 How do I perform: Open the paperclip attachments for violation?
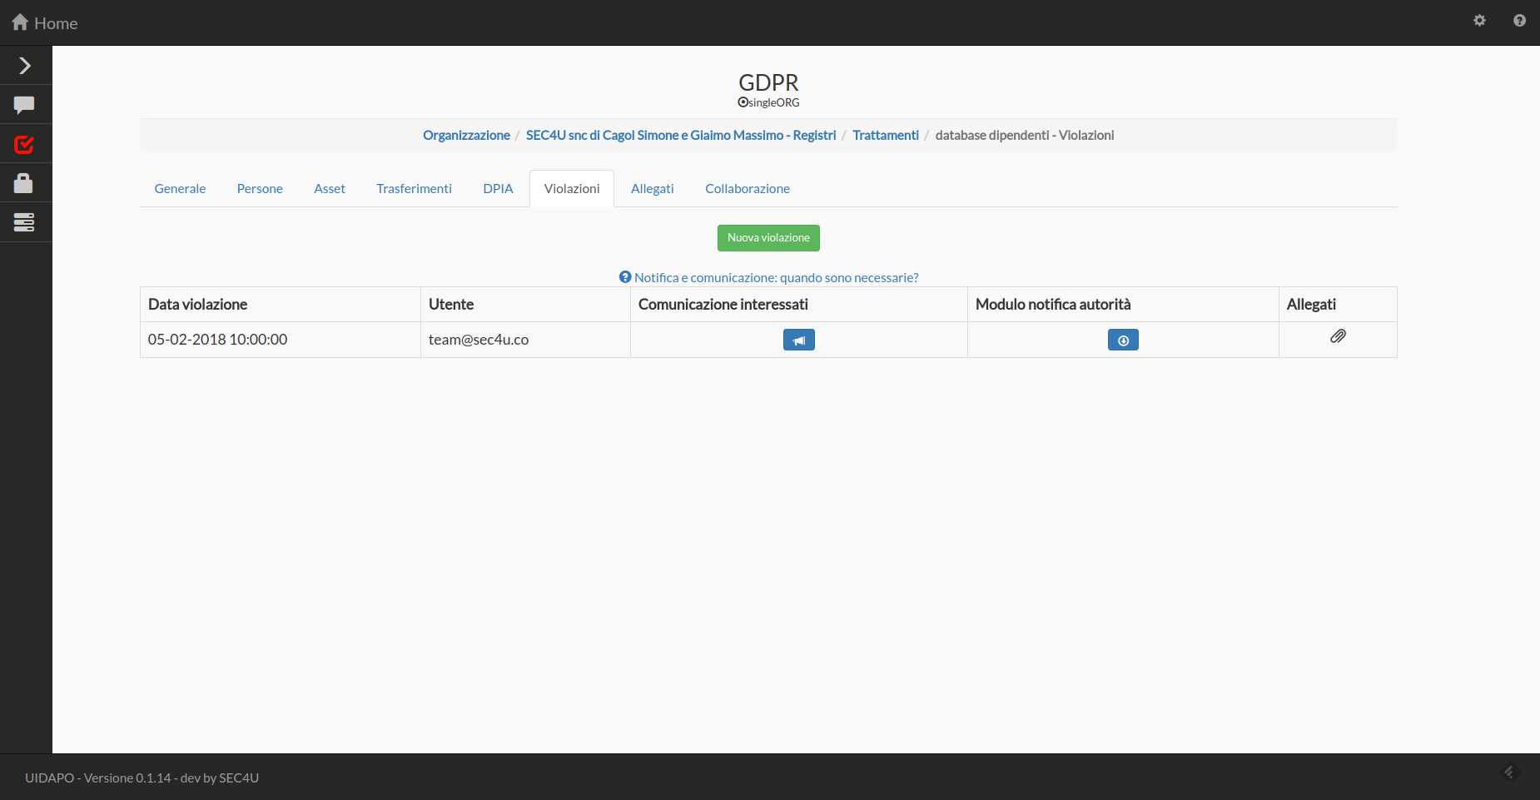1338,336
